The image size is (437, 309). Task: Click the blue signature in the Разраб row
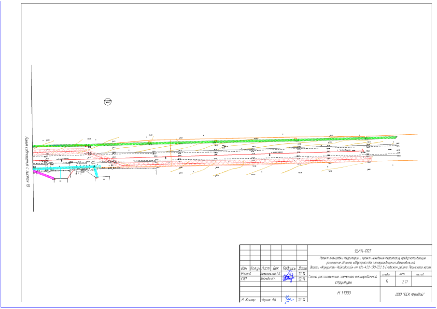coord(289,273)
